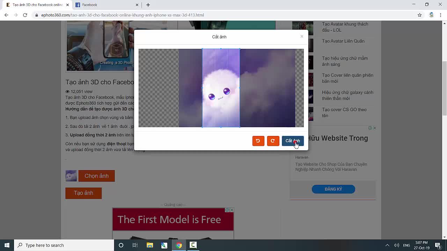The width and height of the screenshot is (447, 251).
Task: Click Tạo ảnh button
Action: [x=83, y=193]
